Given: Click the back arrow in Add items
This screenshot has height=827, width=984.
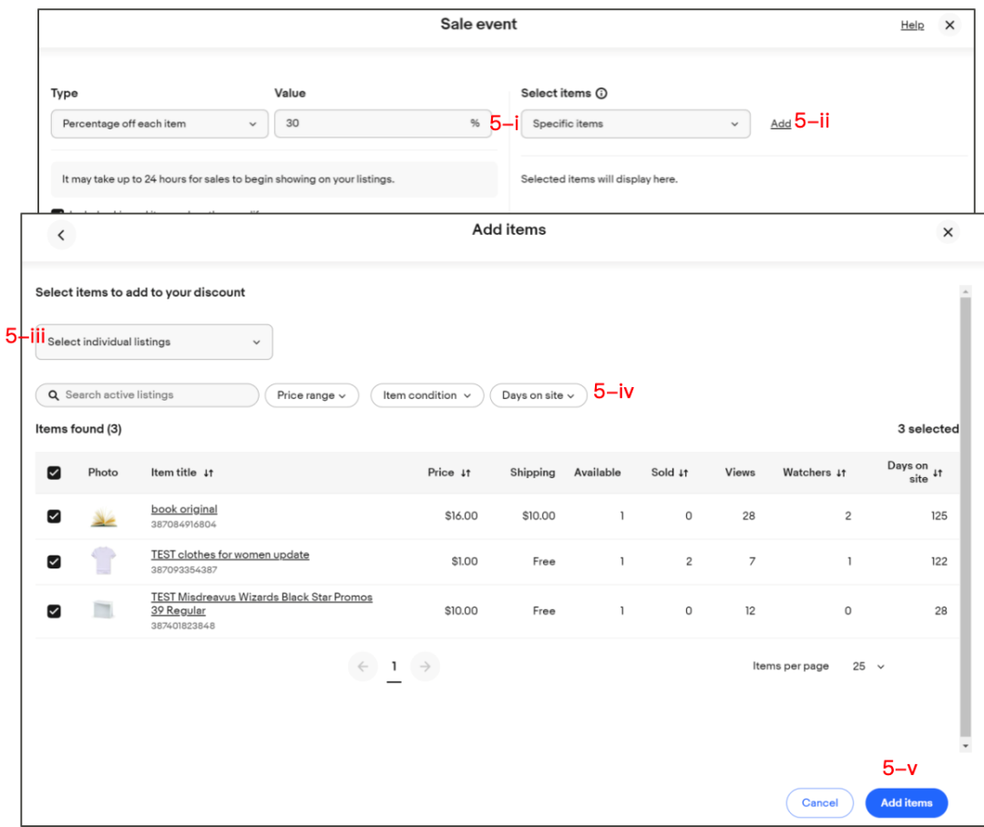Looking at the screenshot, I should [61, 235].
